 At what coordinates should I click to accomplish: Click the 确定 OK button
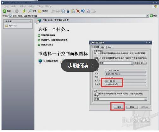click(x=119, y=107)
